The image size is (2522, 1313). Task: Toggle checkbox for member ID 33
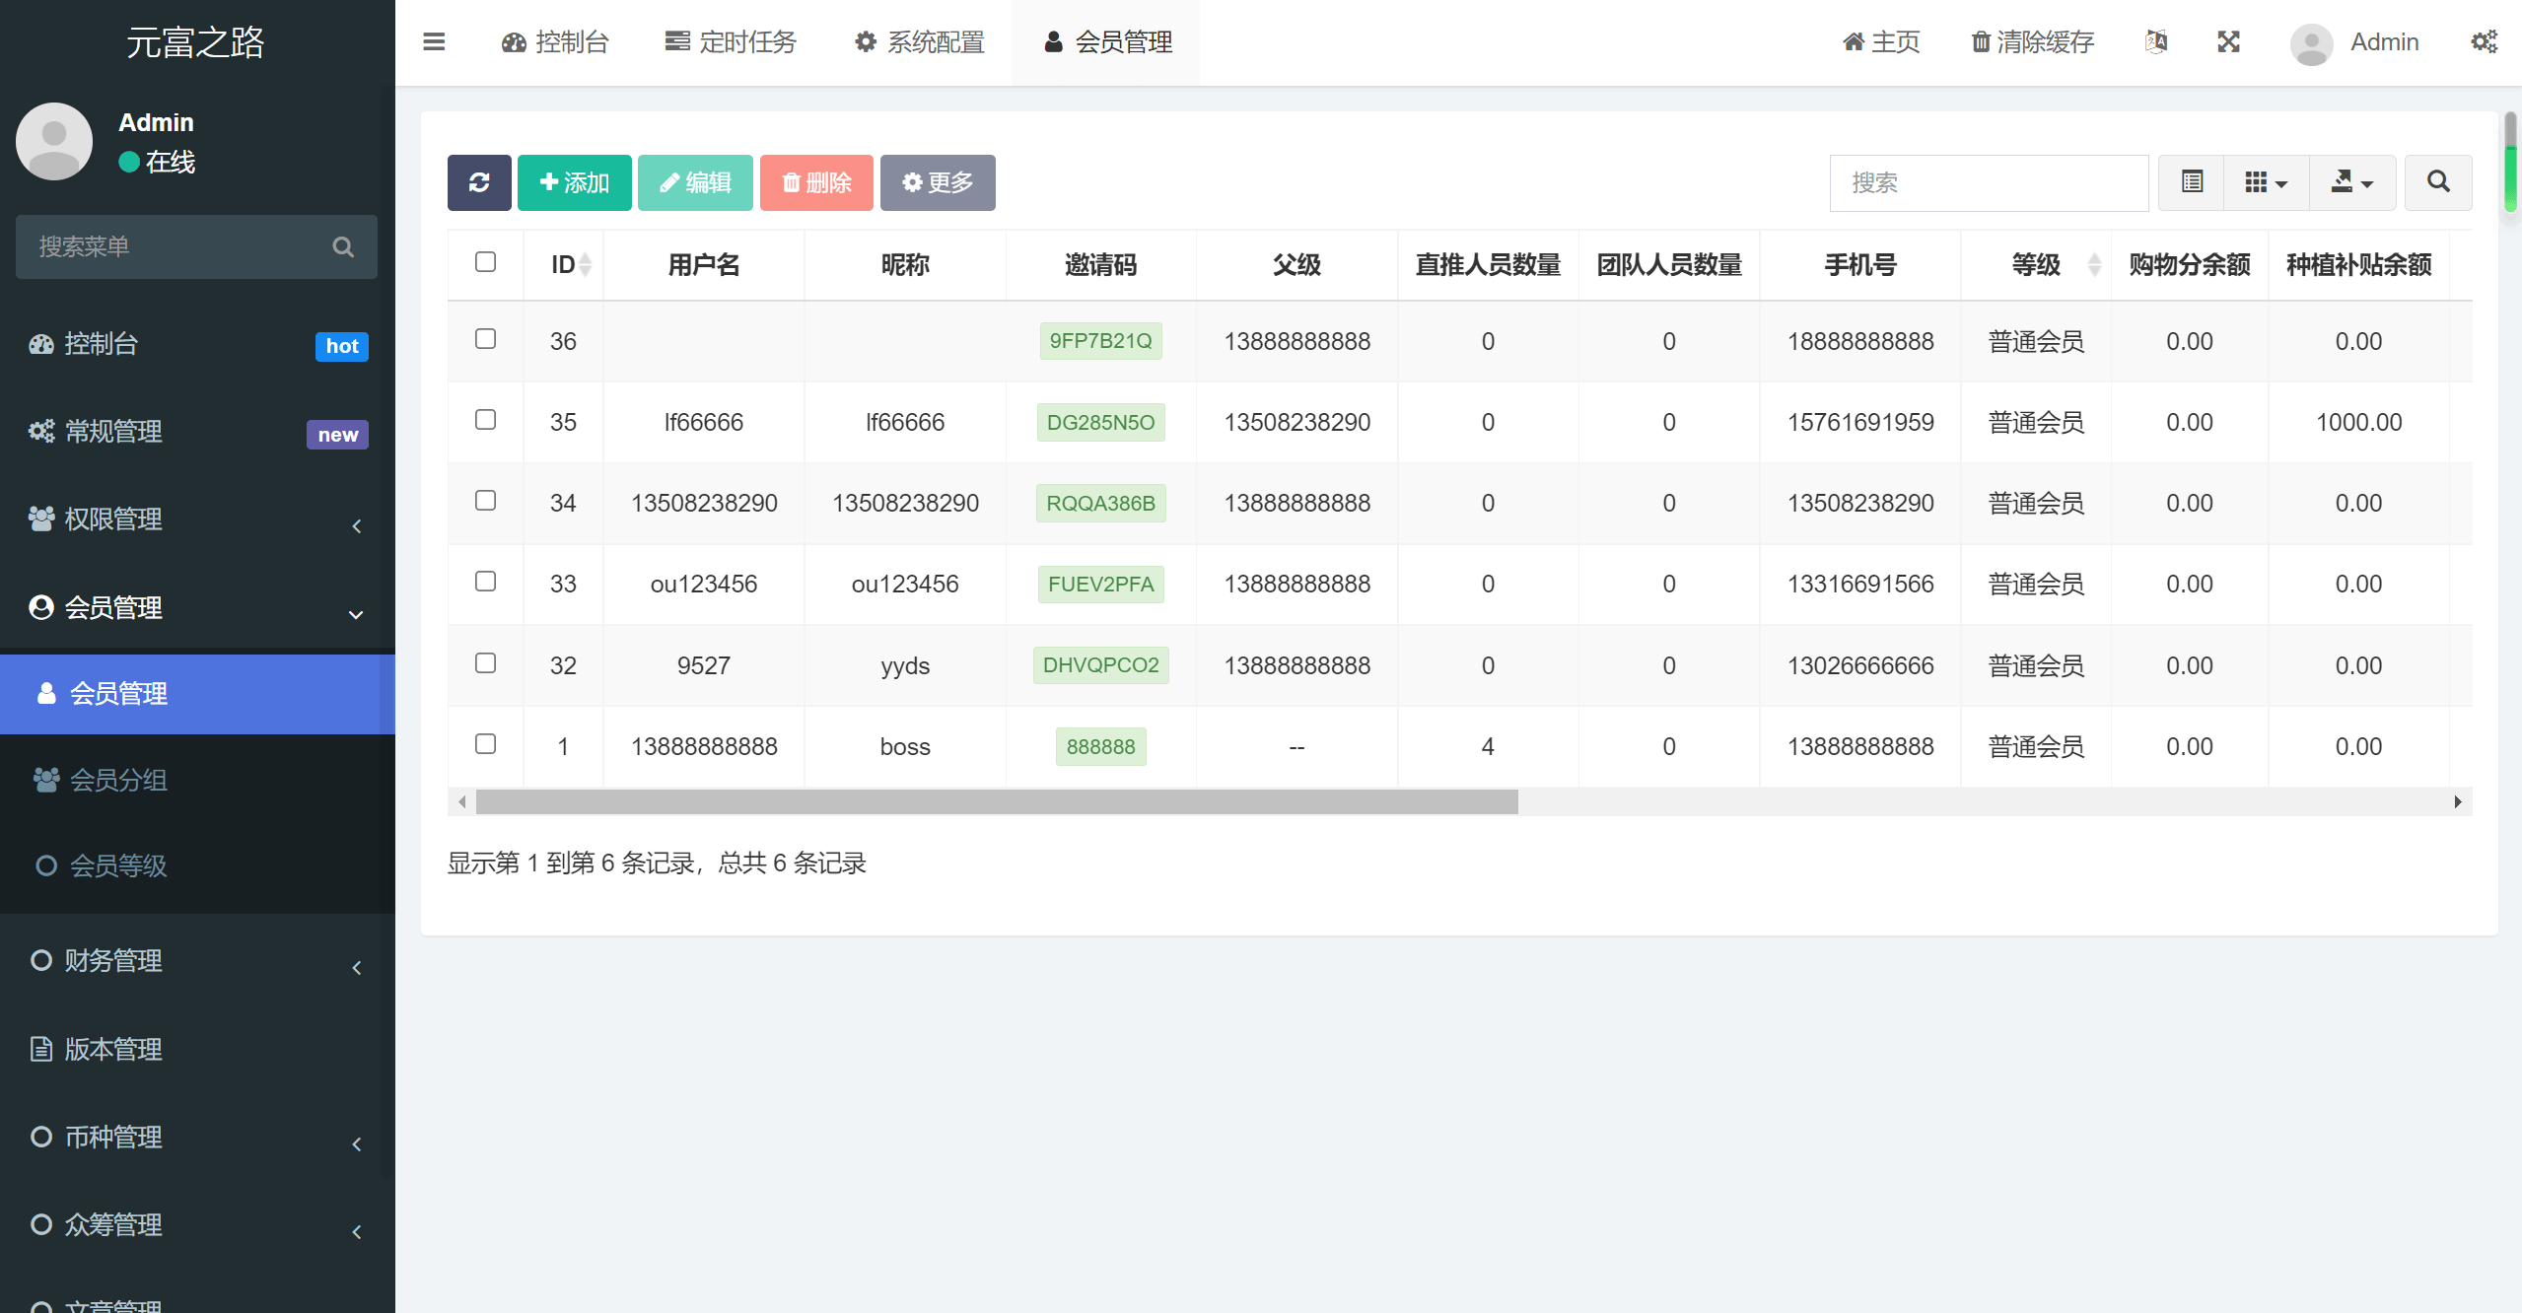click(x=485, y=581)
